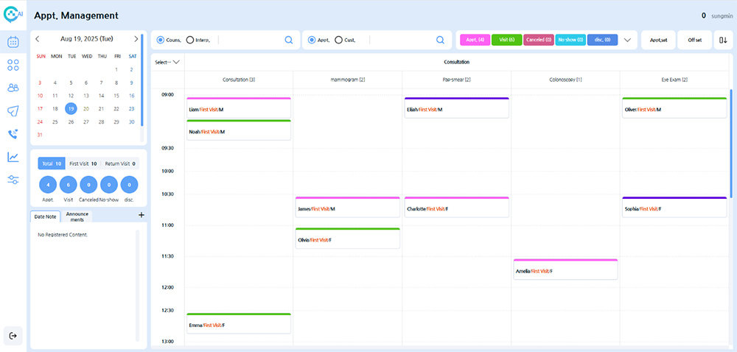Open the statistics line chart icon
Image resolution: width=737 pixels, height=352 pixels.
13,157
